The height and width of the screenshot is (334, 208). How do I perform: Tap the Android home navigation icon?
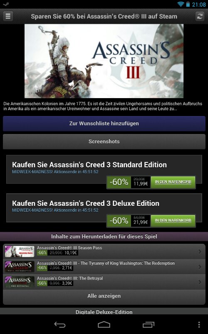(104, 324)
